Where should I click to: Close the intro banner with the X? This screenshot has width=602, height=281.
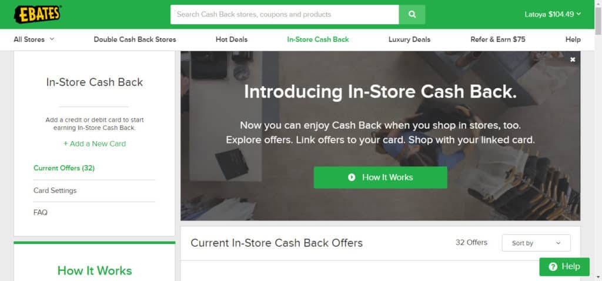(x=573, y=59)
